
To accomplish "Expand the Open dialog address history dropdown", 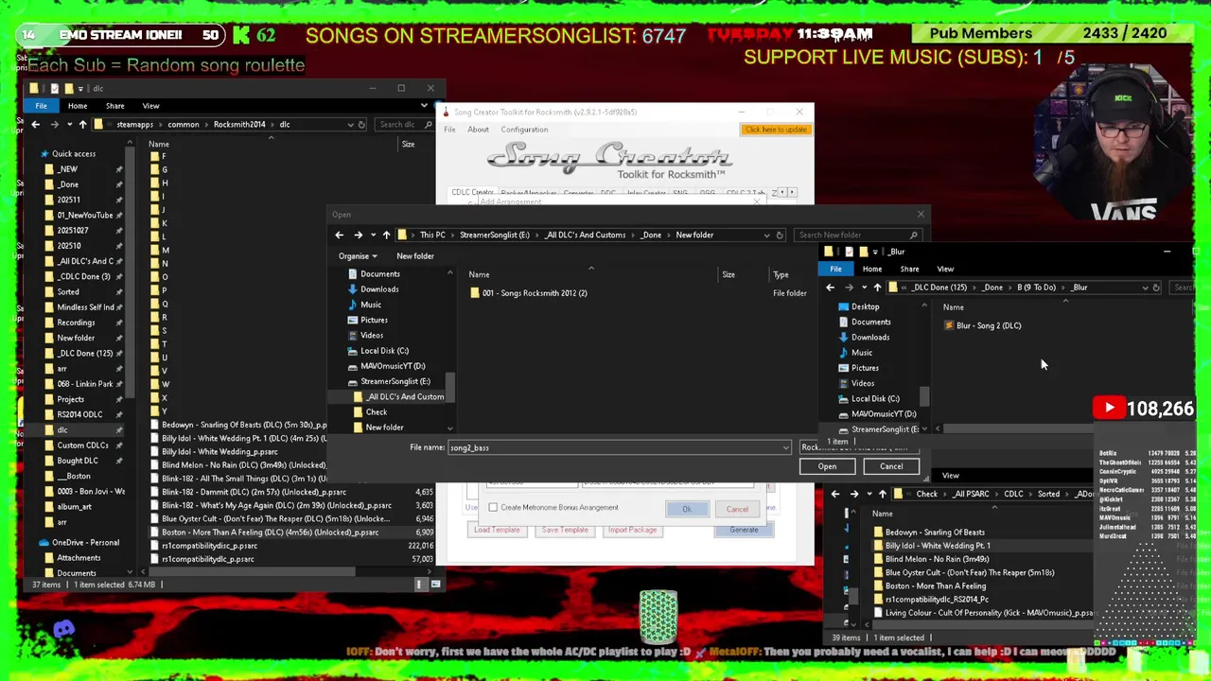I will coord(766,235).
